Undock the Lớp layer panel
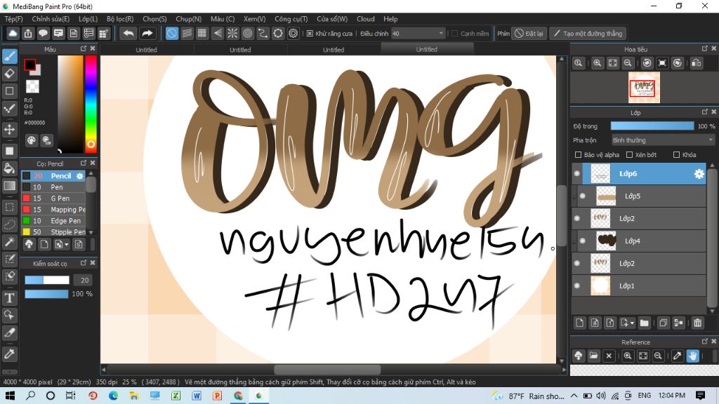Screen dimensions: 719x404 click(x=705, y=112)
